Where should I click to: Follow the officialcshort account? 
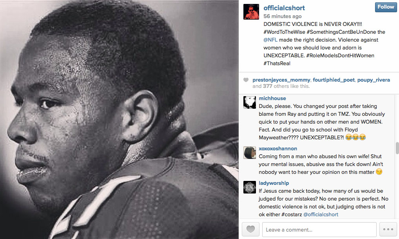pos(386,7)
